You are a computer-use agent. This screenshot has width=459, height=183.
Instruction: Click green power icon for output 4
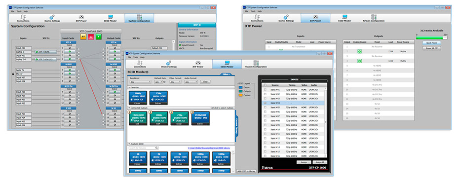[359, 61]
